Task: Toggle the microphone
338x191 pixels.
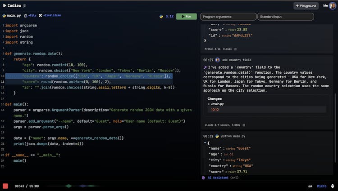Action: pos(333,186)
